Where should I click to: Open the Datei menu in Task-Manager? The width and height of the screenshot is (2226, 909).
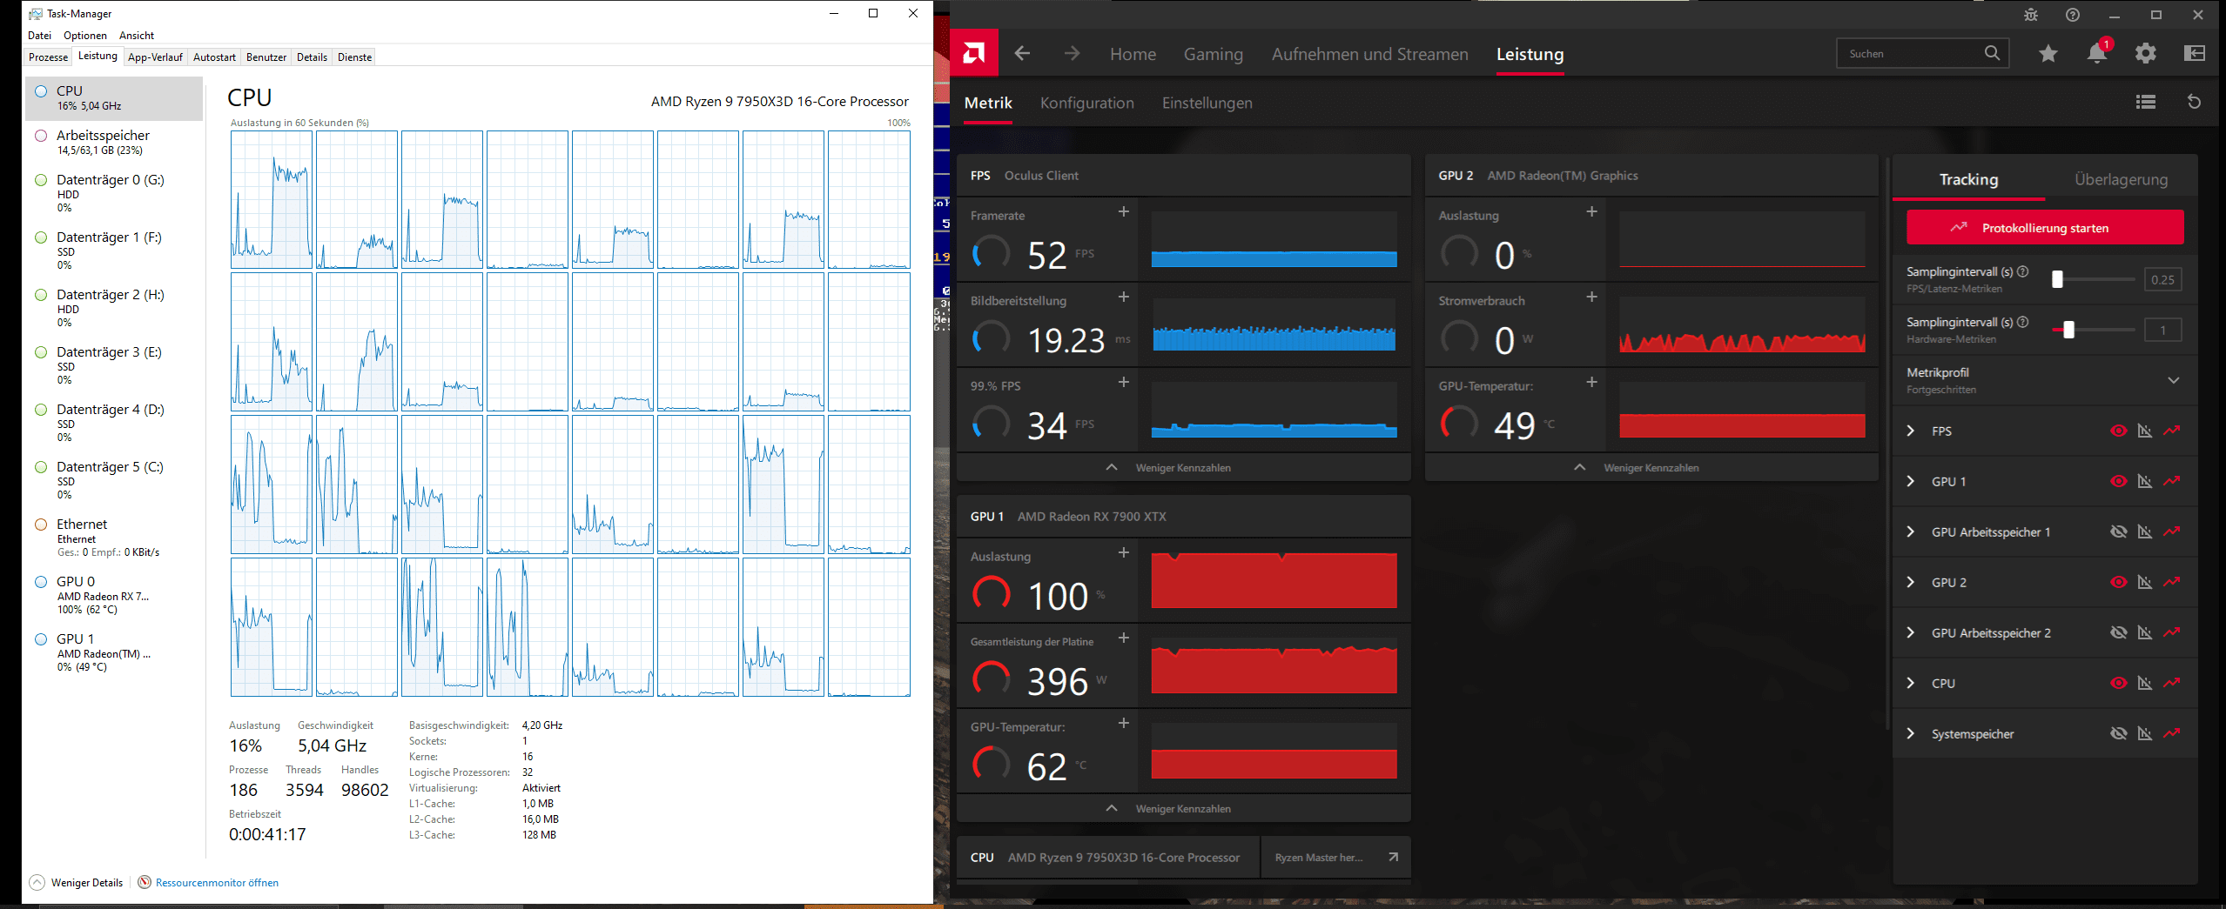tap(39, 36)
